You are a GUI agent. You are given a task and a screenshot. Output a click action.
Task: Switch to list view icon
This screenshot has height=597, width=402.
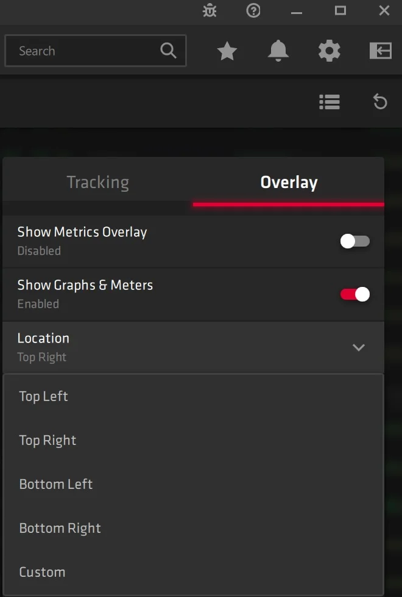(330, 102)
